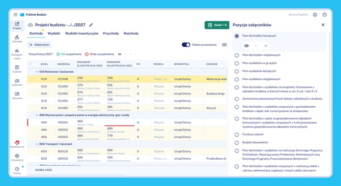Switch to Dochody tab
This screenshot has width=341, height=186.
pos(36,34)
